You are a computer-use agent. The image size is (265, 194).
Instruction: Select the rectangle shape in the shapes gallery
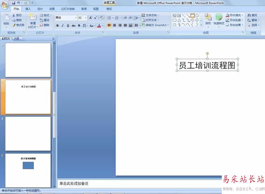coord(193,16)
